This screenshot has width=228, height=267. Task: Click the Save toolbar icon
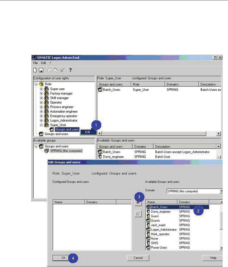[41, 70]
